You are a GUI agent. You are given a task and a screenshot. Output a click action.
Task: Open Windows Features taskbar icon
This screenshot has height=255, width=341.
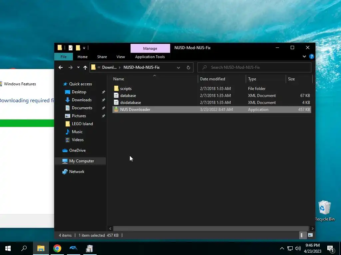click(90, 248)
